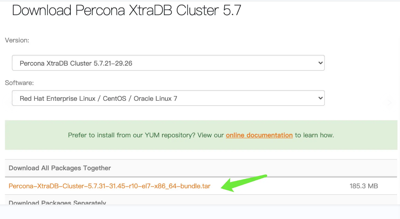Click the 'Software:' field label
The height and width of the screenshot is (219, 400).
(19, 83)
